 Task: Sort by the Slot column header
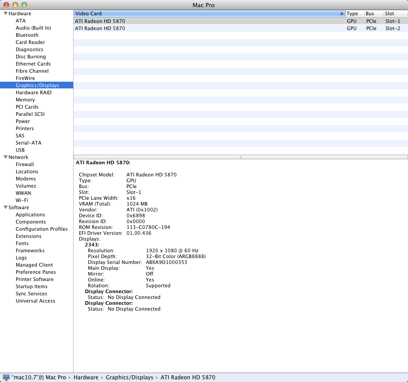396,13
